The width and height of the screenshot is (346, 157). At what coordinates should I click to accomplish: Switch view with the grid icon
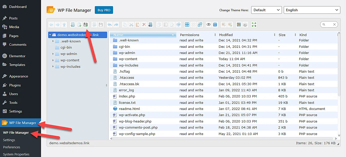point(239,25)
